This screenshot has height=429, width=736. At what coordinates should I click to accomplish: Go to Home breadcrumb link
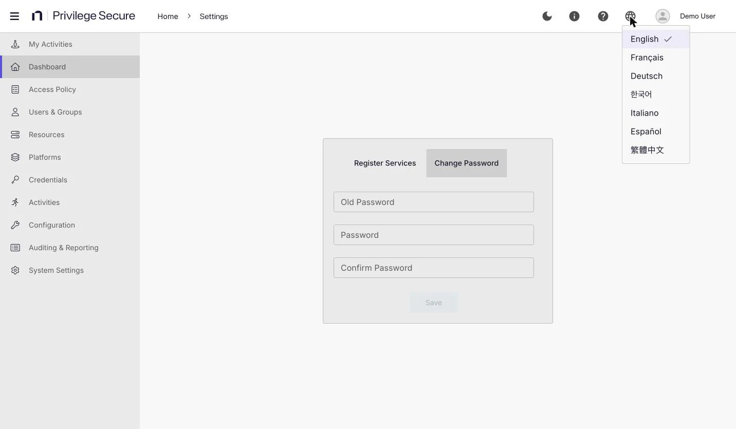[168, 16]
